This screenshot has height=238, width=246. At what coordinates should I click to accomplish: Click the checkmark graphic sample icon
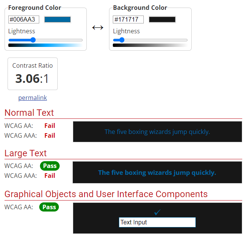coord(157,212)
